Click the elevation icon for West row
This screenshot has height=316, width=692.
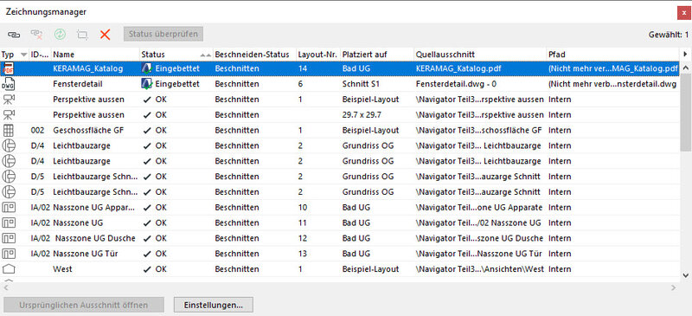point(9,269)
